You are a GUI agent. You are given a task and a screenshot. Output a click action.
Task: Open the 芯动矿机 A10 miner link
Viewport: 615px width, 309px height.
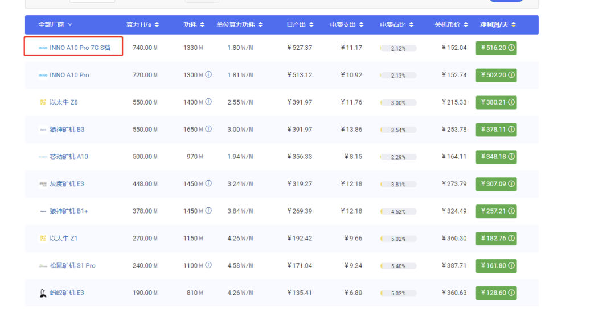tap(68, 156)
